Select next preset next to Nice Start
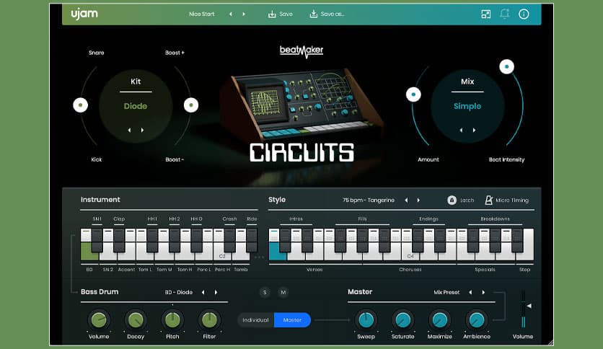This screenshot has height=349, width=603. (244, 14)
